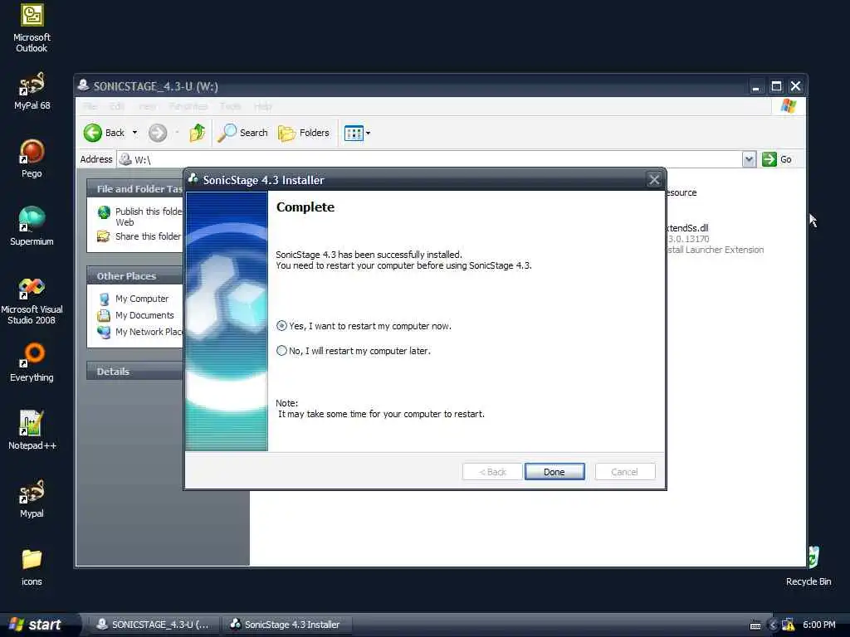
Task: Click Search in Explorer toolbar
Action: coord(243,133)
